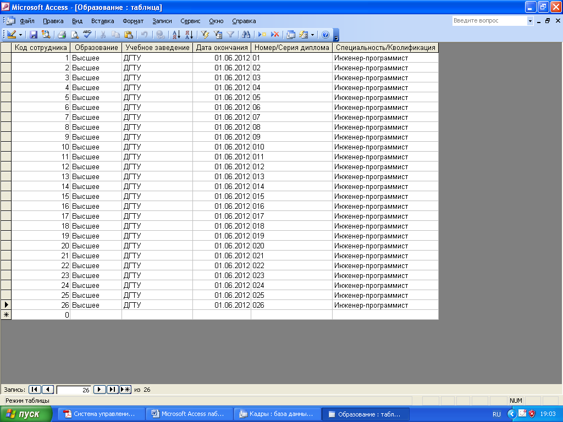Add a new record toolbar icon
Screen dimensions: 563x422
pos(262,35)
